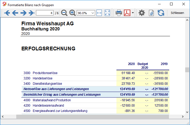Click the value -18'945.56
Viewport: 190px width, 125px height.
click(x=127, y=100)
